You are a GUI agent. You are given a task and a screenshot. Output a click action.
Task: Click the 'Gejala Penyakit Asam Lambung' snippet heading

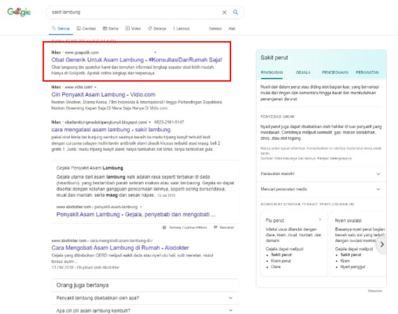[x=89, y=168]
